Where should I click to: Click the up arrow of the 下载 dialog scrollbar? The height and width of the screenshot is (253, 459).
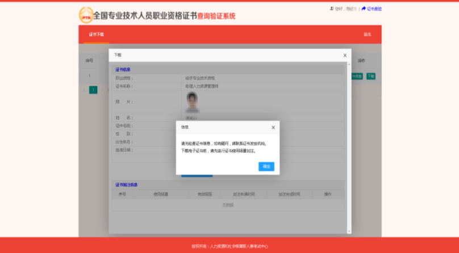[349, 64]
